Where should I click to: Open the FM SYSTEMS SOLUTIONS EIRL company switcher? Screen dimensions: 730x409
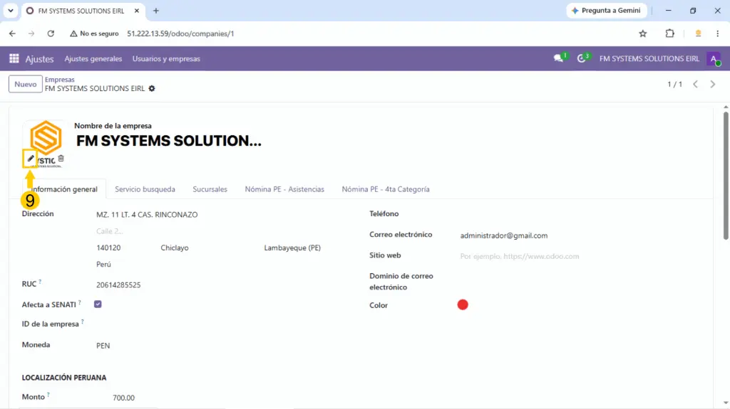point(649,58)
